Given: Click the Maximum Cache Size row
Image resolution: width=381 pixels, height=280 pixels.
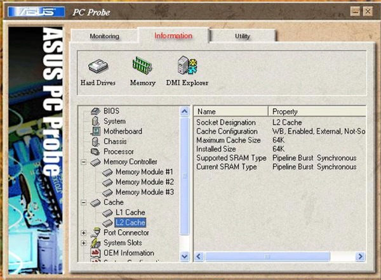Looking at the screenshot, I should point(280,141).
